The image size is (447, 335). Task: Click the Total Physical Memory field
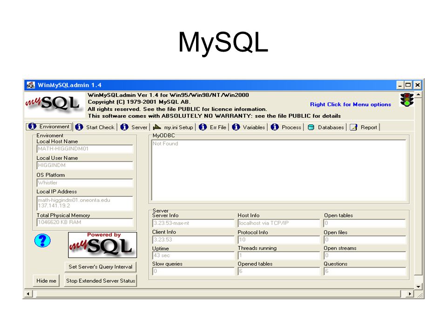[85, 222]
